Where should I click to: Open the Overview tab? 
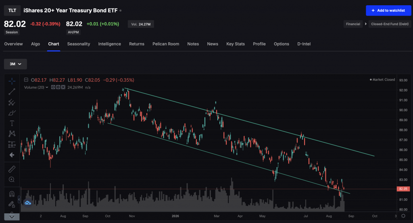pyautogui.click(x=13, y=44)
